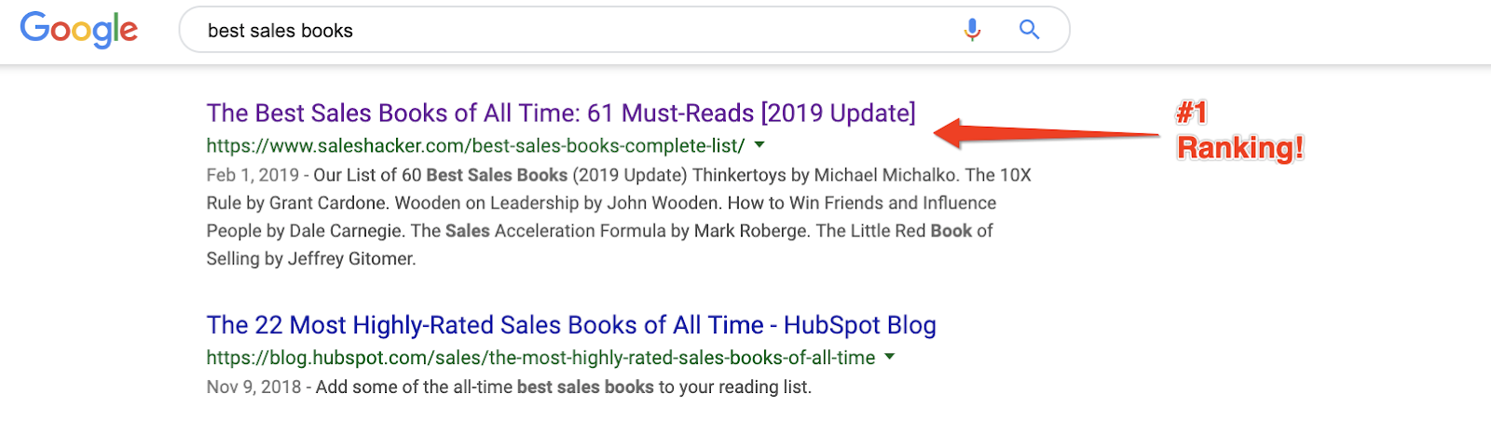The width and height of the screenshot is (1491, 421).
Task: Open 'The Best Sales Books of All Time' result
Action: point(561,114)
